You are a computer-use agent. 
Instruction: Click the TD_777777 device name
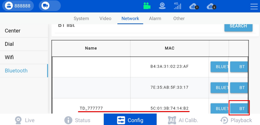91,108
